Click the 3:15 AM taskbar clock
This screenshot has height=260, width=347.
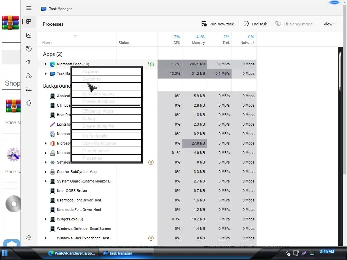(x=327, y=252)
